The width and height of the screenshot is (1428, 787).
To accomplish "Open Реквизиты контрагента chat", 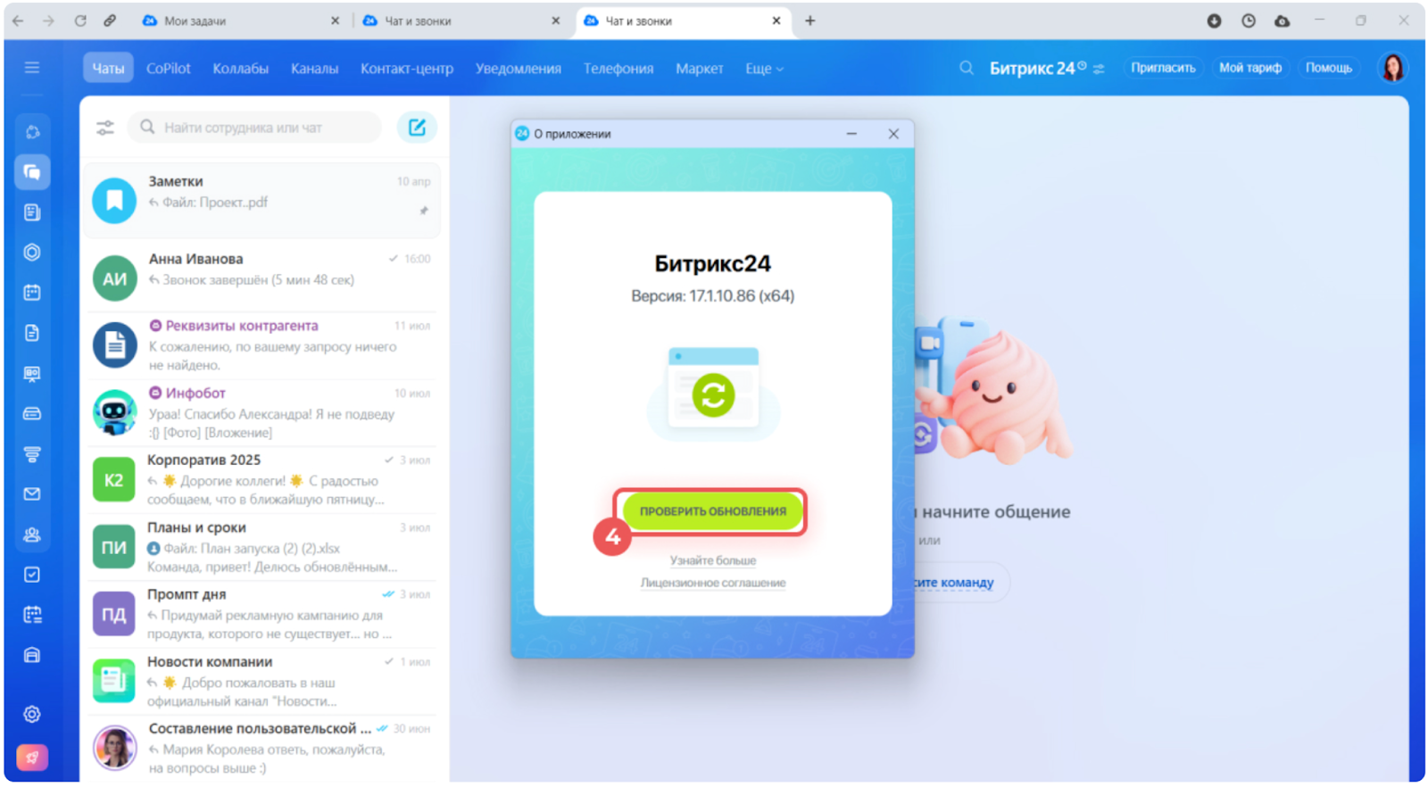I will pyautogui.click(x=261, y=344).
